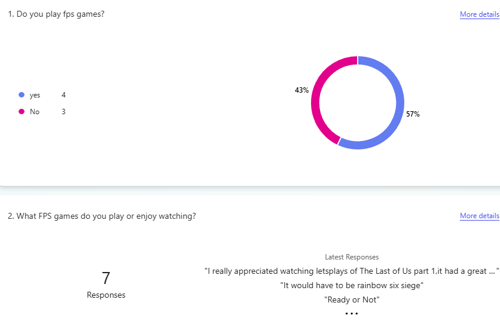Select the 'No' legend label
Image resolution: width=500 pixels, height=327 pixels.
(x=35, y=112)
